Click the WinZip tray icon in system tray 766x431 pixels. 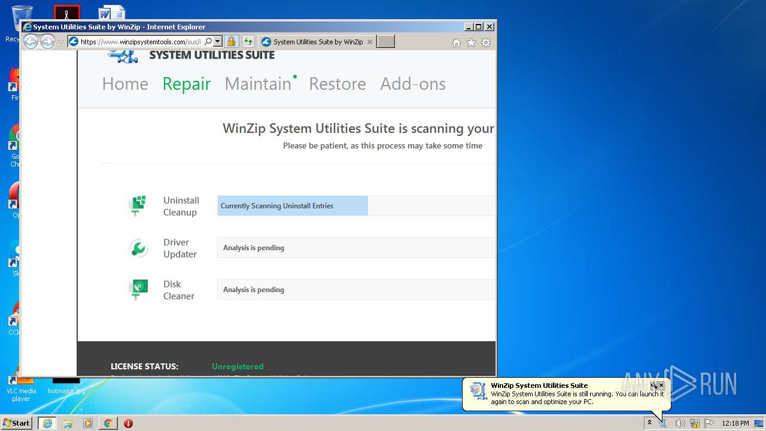coord(663,423)
